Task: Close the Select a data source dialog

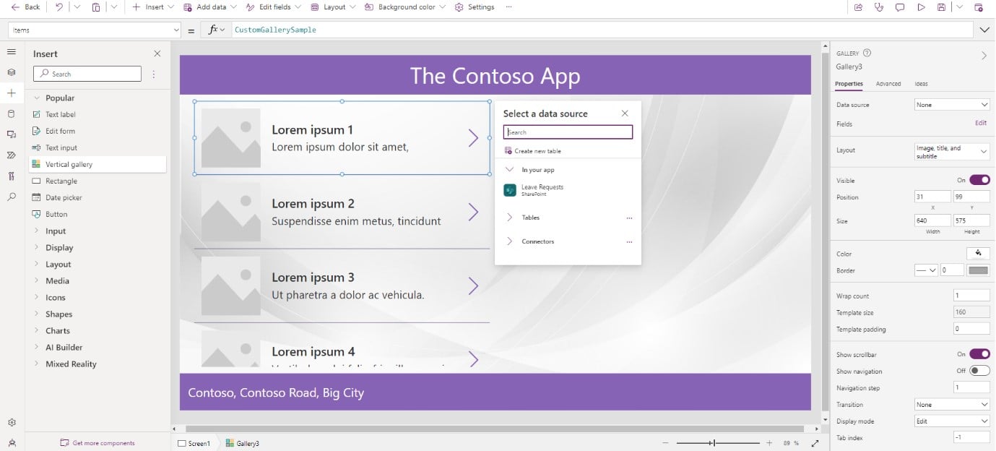Action: point(625,113)
